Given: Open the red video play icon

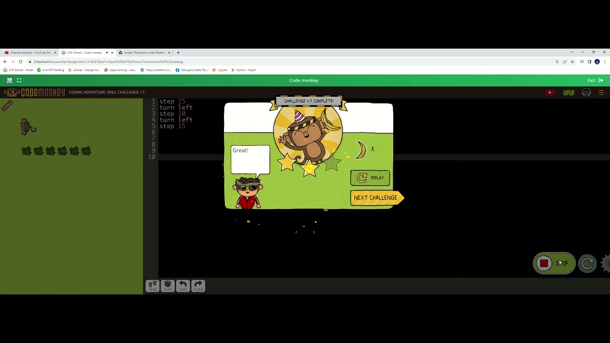Looking at the screenshot, I should [550, 92].
